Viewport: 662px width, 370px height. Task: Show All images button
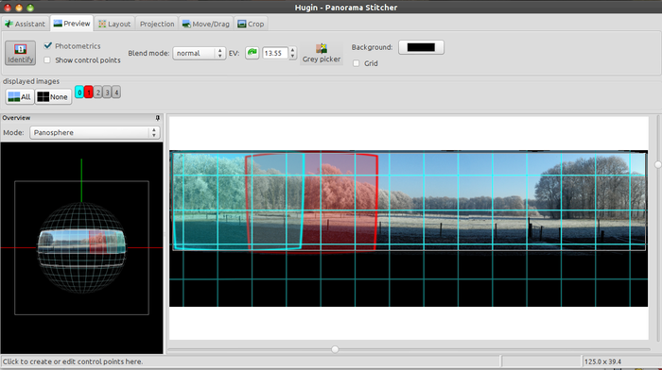20,96
